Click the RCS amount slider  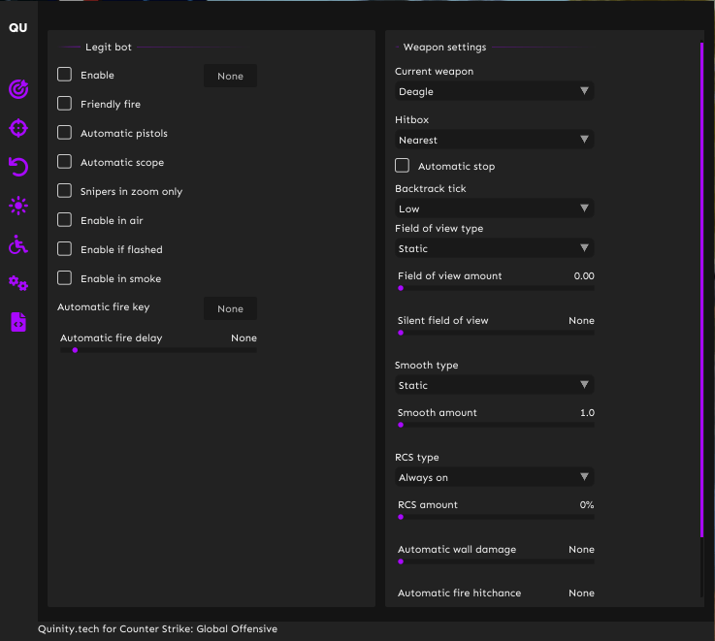pos(496,517)
